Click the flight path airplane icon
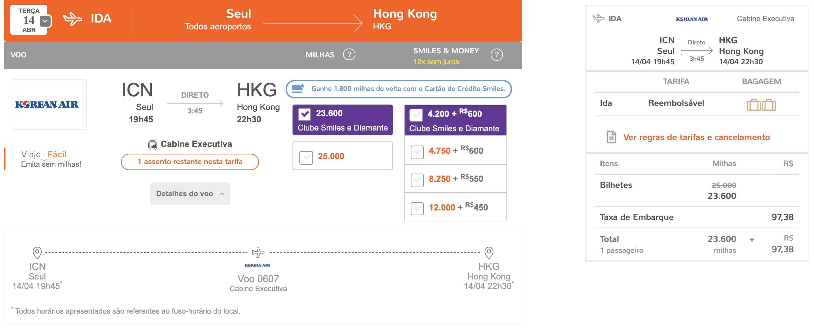This screenshot has height=328, width=814. [258, 252]
